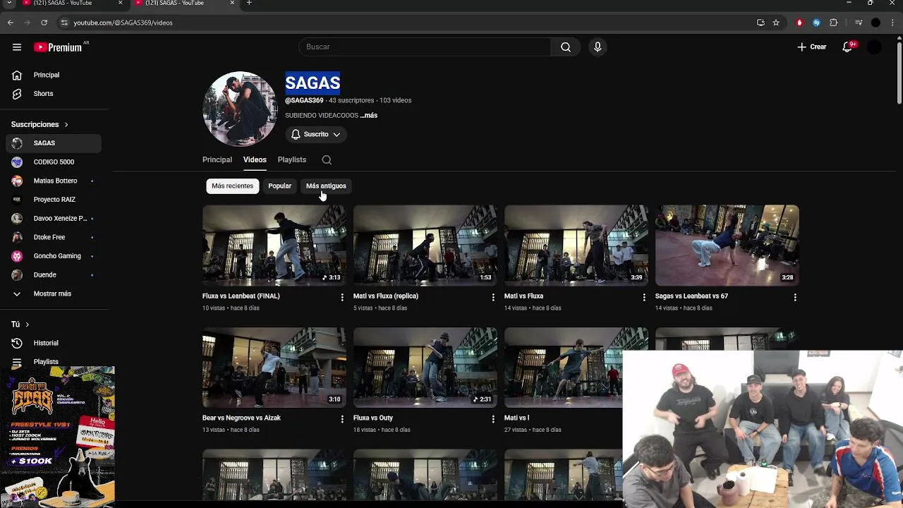This screenshot has width=903, height=508.
Task: Open Matias Bottero subscription
Action: pyautogui.click(x=54, y=181)
